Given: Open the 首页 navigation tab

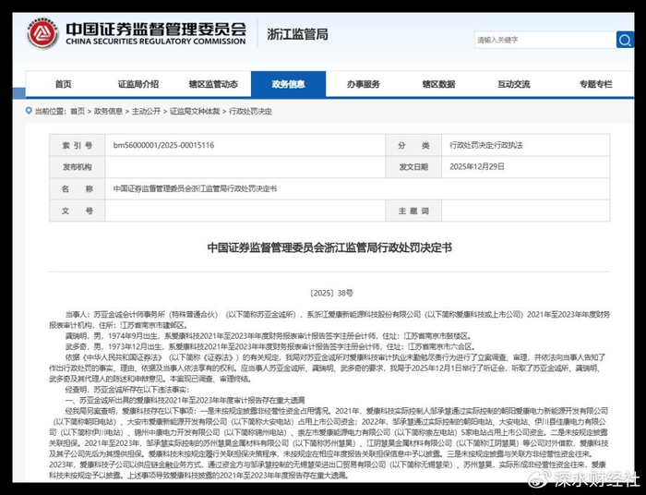Looking at the screenshot, I should point(63,84).
